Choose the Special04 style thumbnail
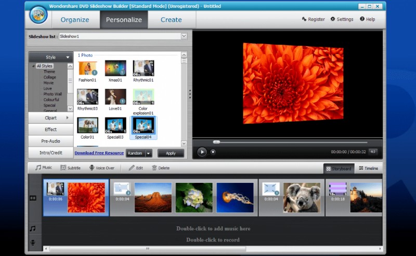Image resolution: width=416 pixels, height=256 pixels. 144,125
